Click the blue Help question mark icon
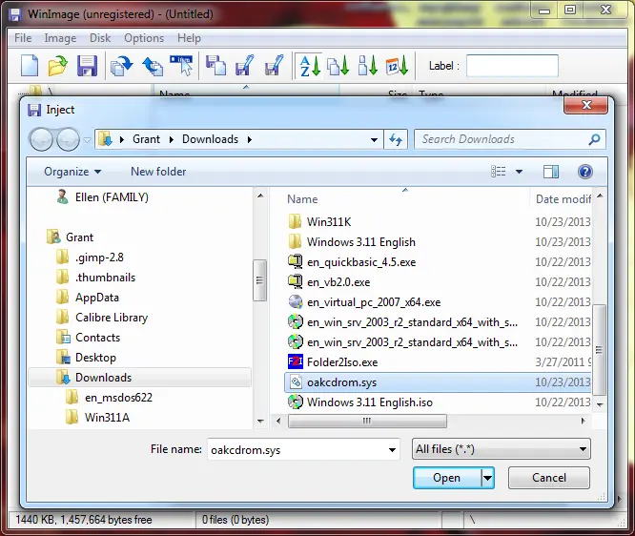The image size is (635, 536). click(585, 172)
